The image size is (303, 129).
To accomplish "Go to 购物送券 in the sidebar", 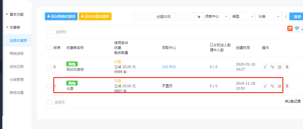I will (x=17, y=54).
